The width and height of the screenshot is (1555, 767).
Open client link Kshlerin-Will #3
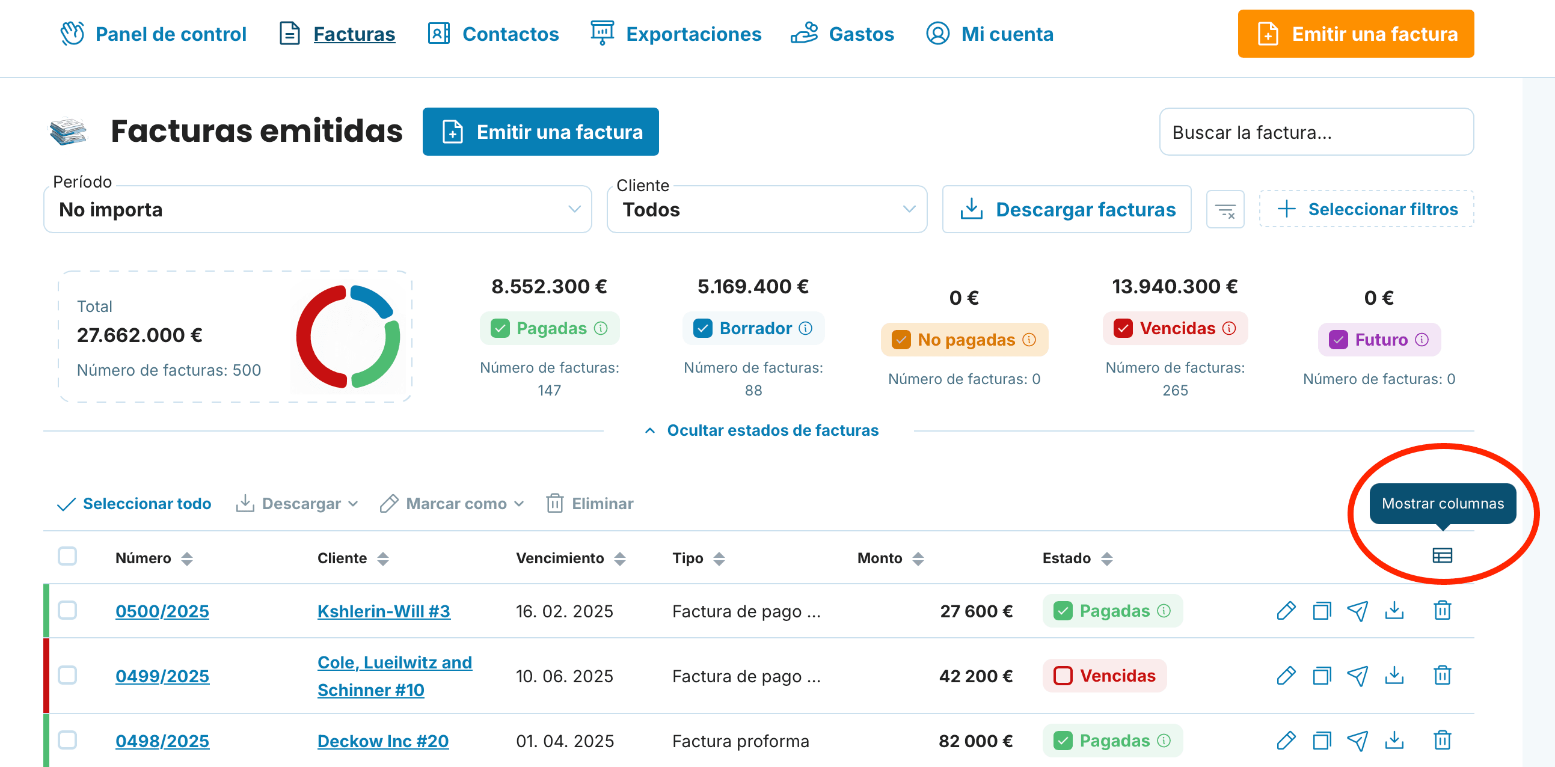click(384, 611)
